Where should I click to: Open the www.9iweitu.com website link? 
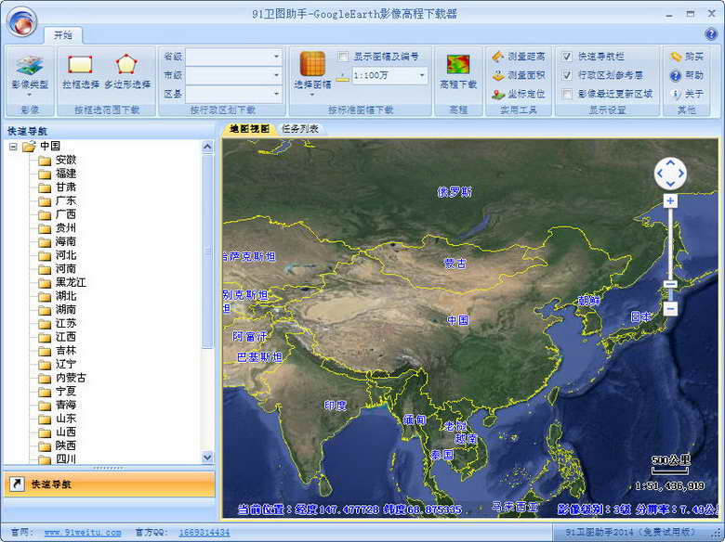(83, 533)
